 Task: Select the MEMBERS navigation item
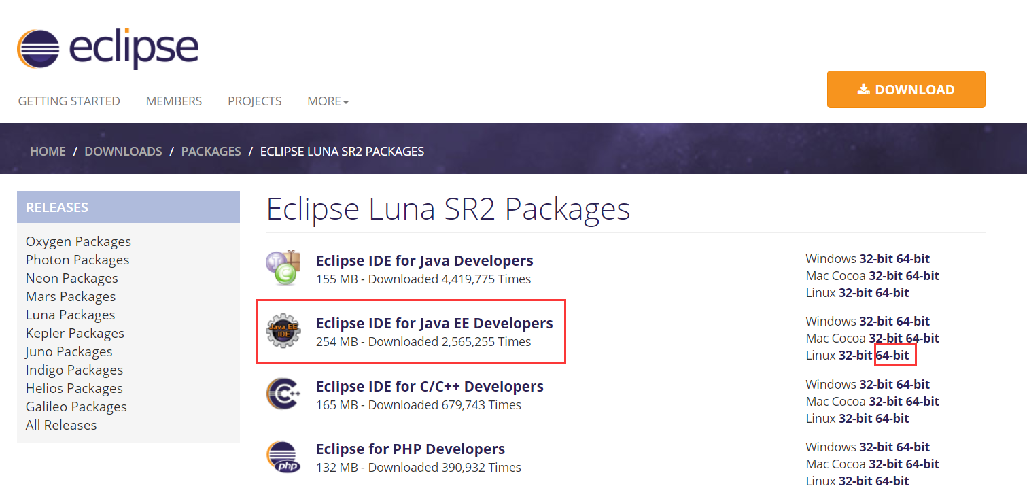pyautogui.click(x=173, y=101)
